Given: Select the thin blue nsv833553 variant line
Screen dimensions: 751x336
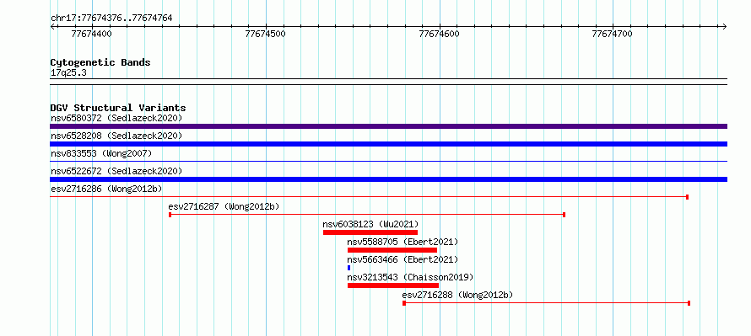Looking at the screenshot, I should (x=388, y=162).
